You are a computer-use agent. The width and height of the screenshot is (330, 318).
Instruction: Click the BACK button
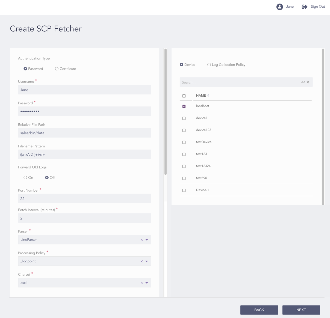point(259,310)
